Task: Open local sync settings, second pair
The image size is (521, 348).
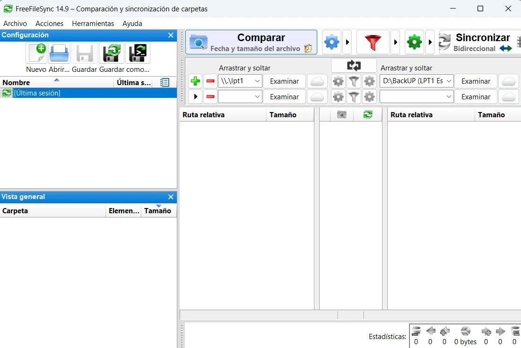Action: (370, 97)
